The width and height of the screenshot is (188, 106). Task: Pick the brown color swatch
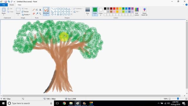[x=111, y=11]
